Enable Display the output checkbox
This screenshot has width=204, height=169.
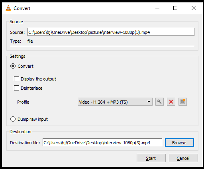click(16, 79)
